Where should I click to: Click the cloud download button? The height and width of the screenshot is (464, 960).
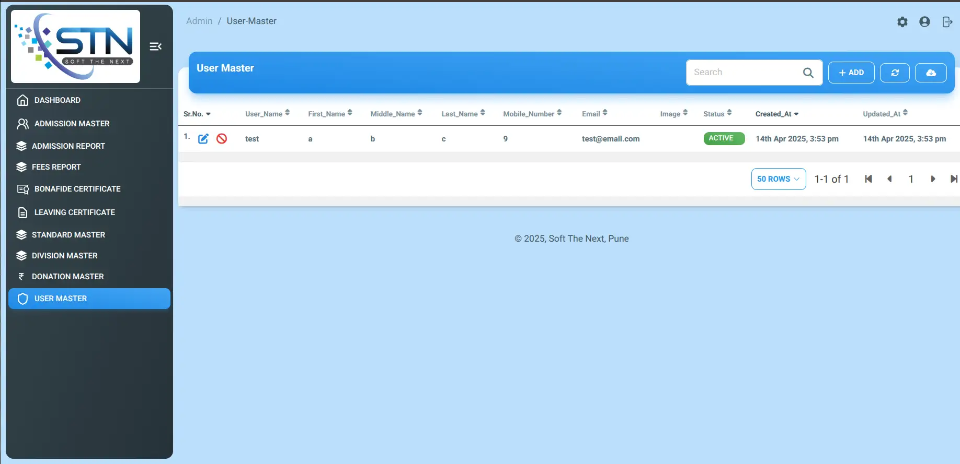(931, 73)
